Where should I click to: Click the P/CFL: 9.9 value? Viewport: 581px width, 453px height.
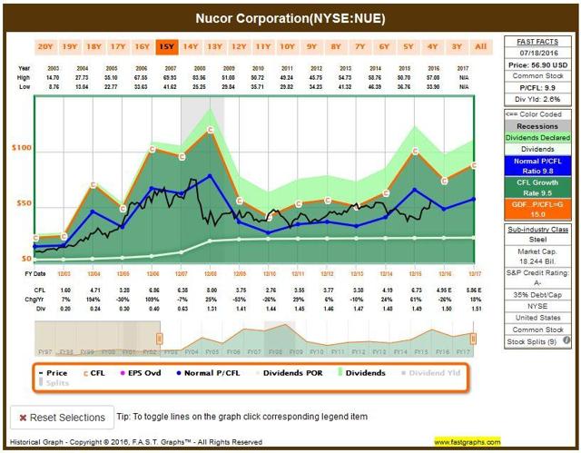click(537, 88)
